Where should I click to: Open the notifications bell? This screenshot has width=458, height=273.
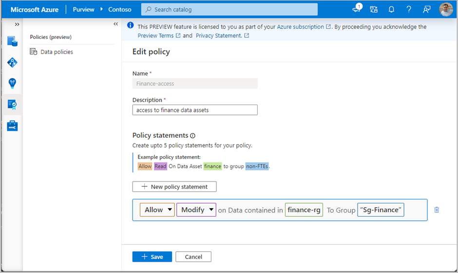[x=391, y=9]
